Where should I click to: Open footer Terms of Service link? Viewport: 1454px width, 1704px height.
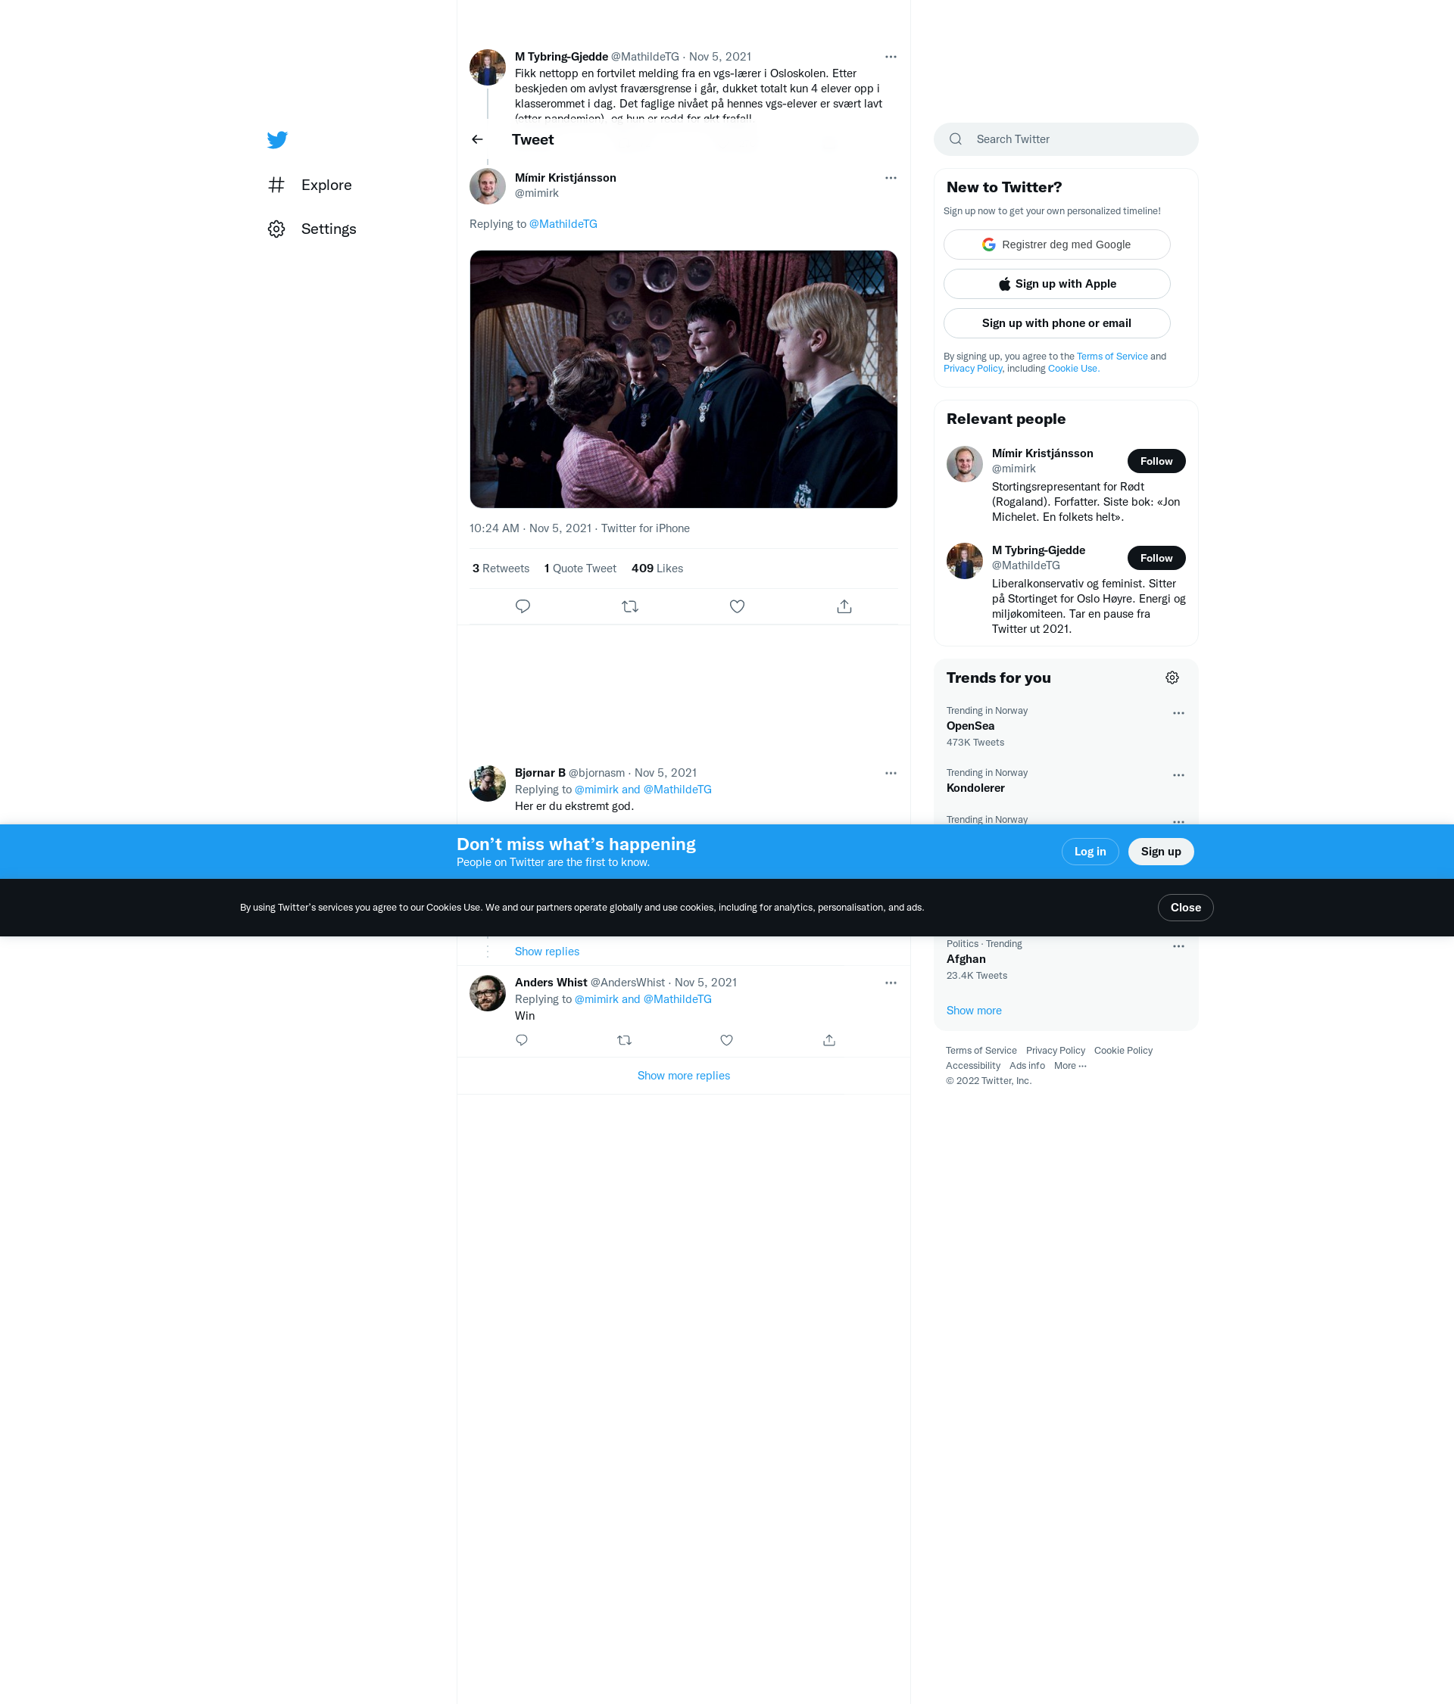(981, 1051)
